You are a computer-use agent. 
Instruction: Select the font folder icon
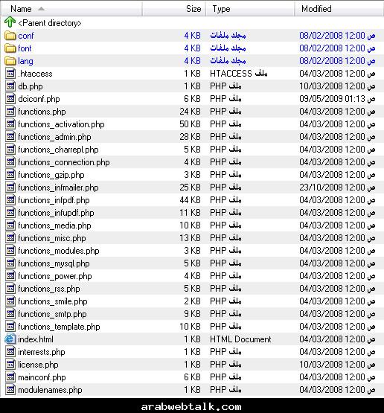(10, 48)
